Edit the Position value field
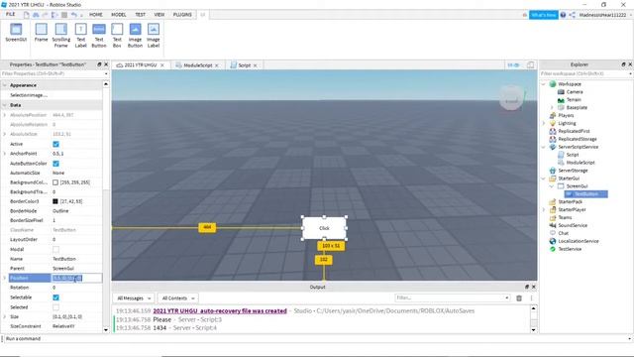The image size is (634, 357). [x=76, y=278]
